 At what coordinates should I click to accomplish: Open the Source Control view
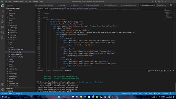click(x=2, y=16)
